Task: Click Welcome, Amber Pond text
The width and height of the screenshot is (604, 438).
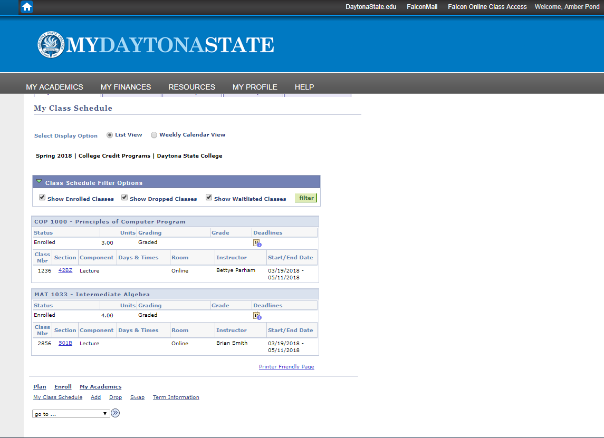Action: coord(567,6)
